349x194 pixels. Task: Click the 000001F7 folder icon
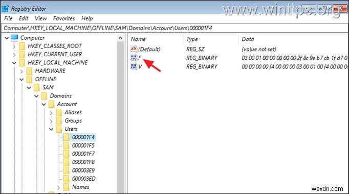(x=67, y=154)
